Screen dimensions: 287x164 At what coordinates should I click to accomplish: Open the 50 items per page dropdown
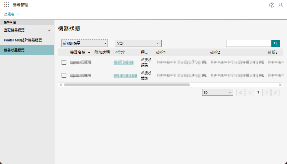pyautogui.click(x=217, y=93)
